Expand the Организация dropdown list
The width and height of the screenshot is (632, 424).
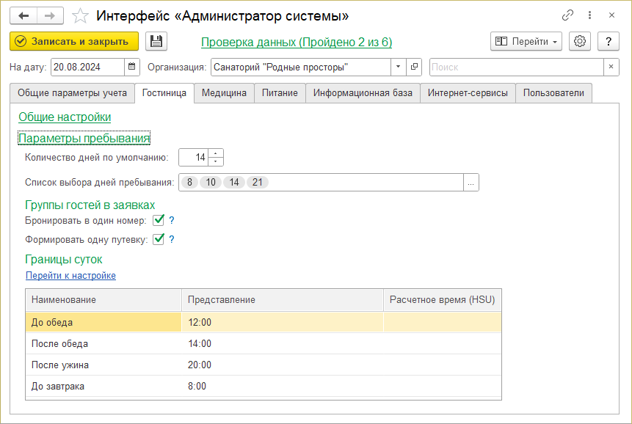pyautogui.click(x=398, y=67)
